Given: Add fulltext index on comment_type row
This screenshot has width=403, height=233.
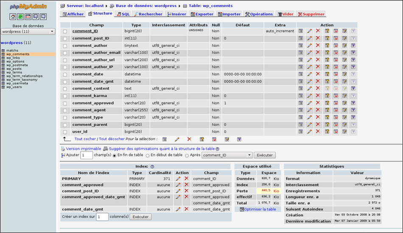Looking at the screenshot, I should point(353,117).
